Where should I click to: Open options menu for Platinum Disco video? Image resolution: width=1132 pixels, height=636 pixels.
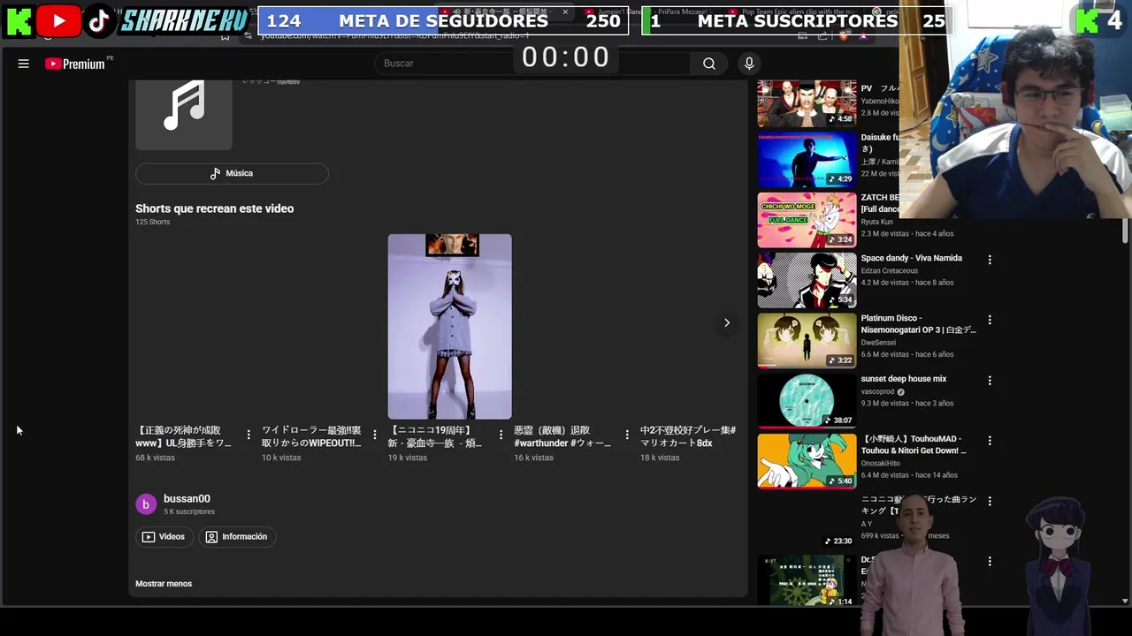990,320
